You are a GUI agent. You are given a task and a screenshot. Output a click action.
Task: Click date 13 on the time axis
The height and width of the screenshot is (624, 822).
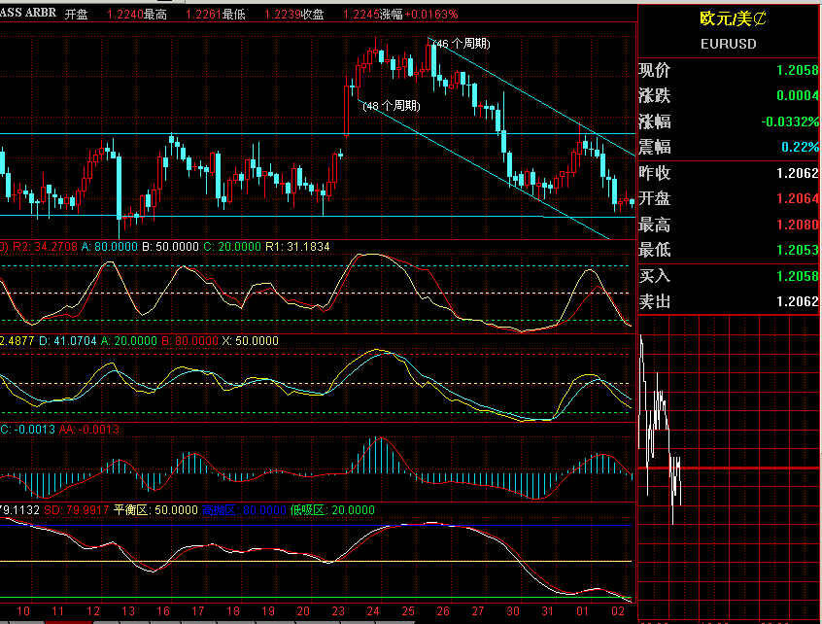[x=128, y=611]
